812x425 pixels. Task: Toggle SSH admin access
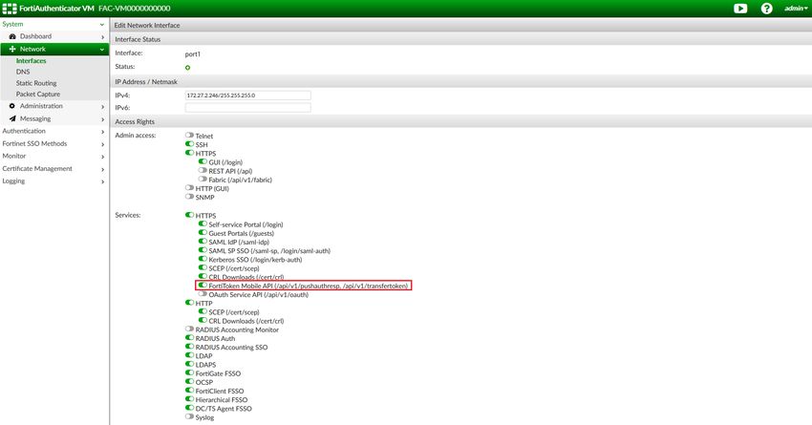click(189, 144)
